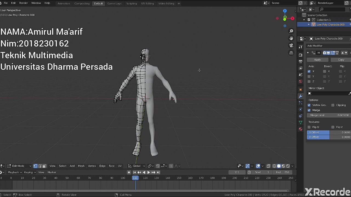Enable Flip V checkbox
The height and width of the screenshot is (197, 351).
point(333,127)
